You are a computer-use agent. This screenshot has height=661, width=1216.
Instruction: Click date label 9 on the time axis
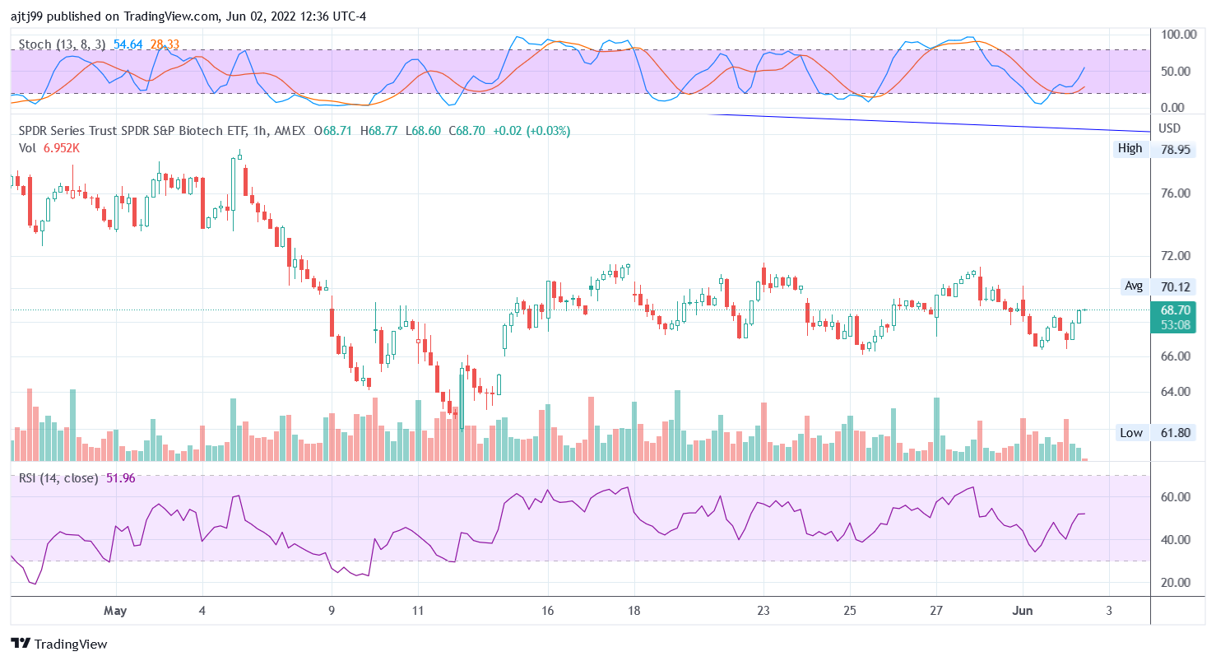332,611
